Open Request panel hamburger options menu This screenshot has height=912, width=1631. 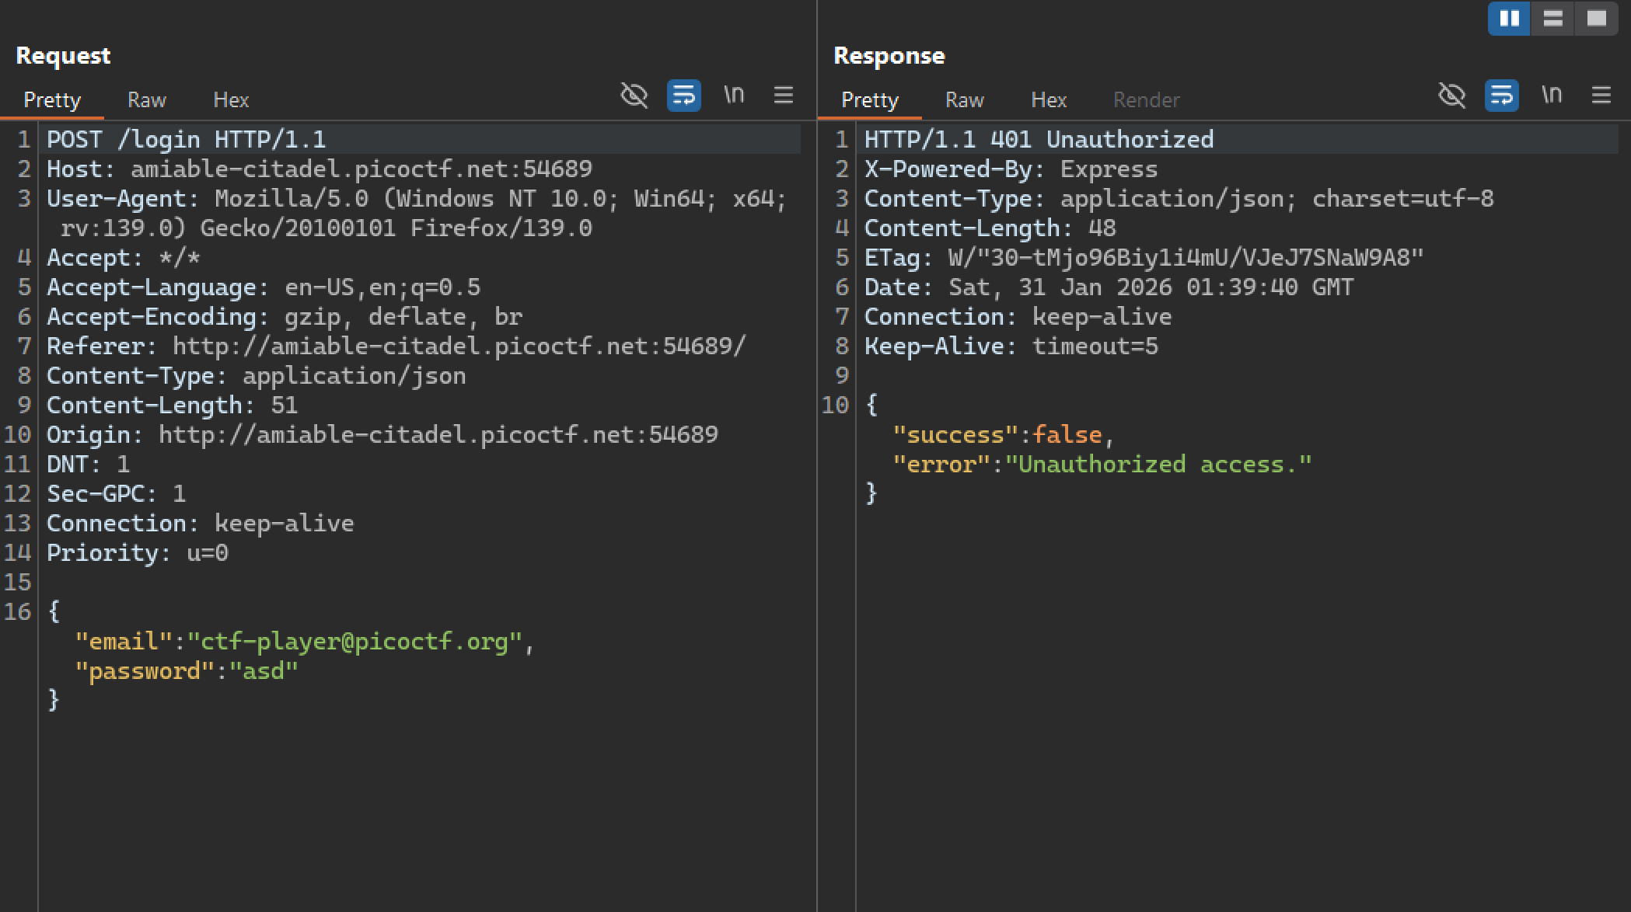(x=784, y=96)
